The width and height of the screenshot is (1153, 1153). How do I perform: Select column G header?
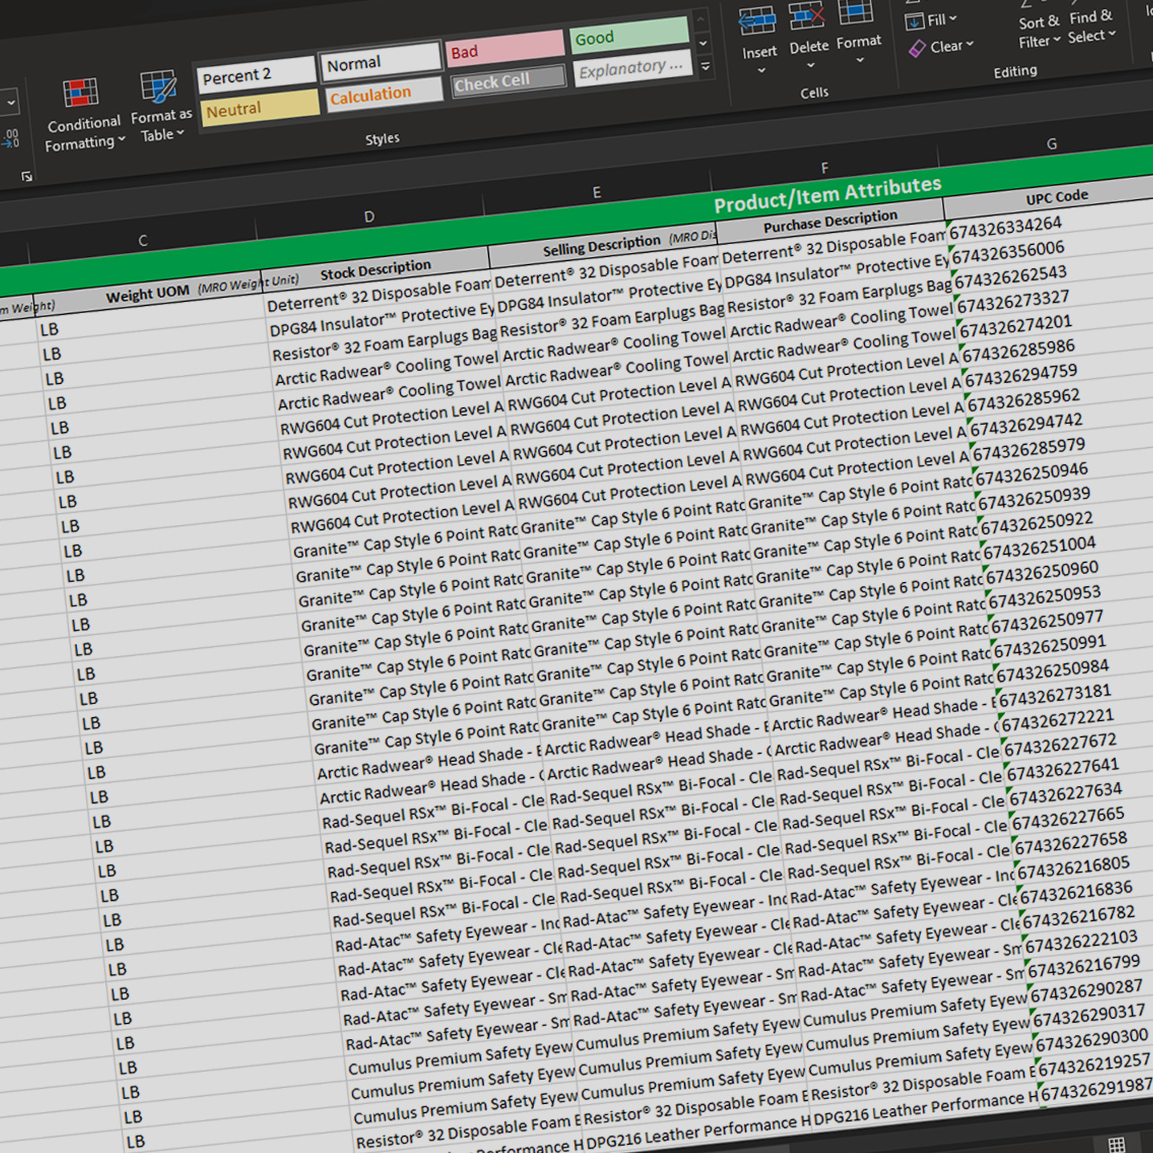tap(1052, 144)
